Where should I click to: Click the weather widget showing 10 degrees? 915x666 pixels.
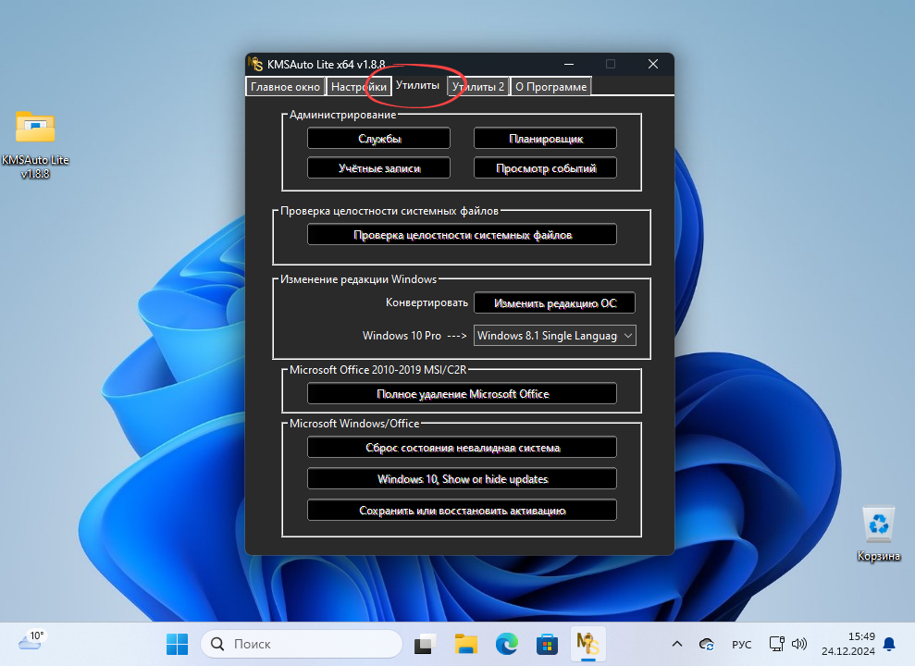point(31,639)
